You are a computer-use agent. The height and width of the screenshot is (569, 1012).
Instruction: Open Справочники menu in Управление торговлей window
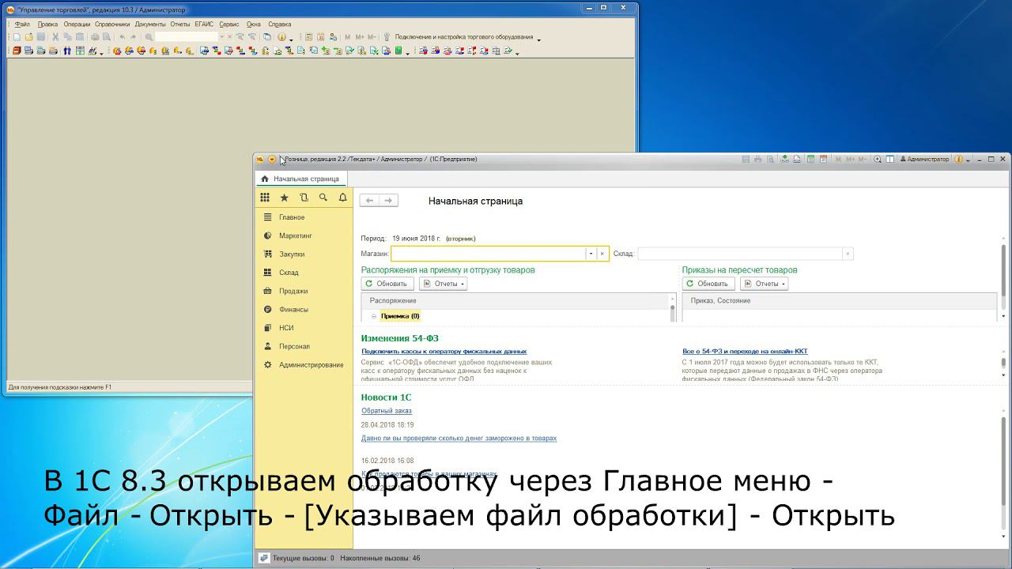click(x=112, y=24)
